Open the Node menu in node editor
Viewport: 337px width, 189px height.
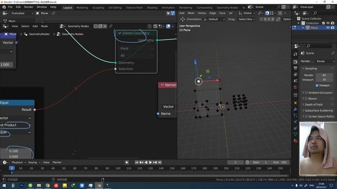(x=44, y=26)
